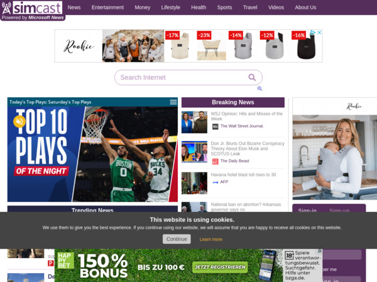
Task: Open The Wall Street Journal source link
Action: click(242, 126)
